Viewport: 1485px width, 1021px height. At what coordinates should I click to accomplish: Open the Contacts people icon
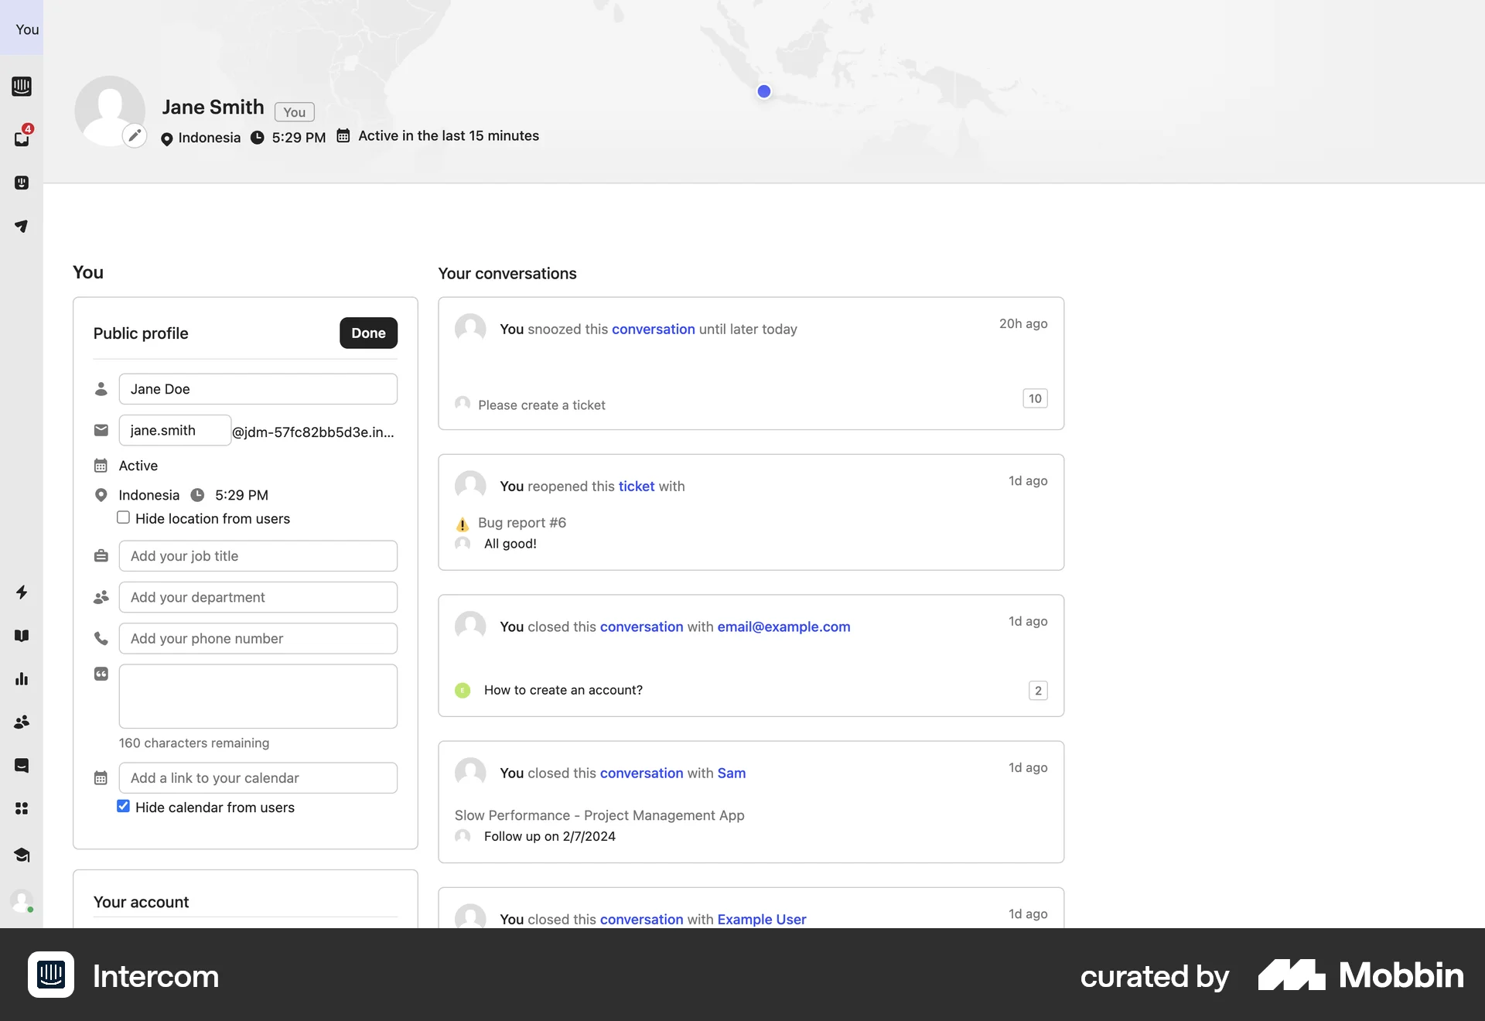point(22,722)
